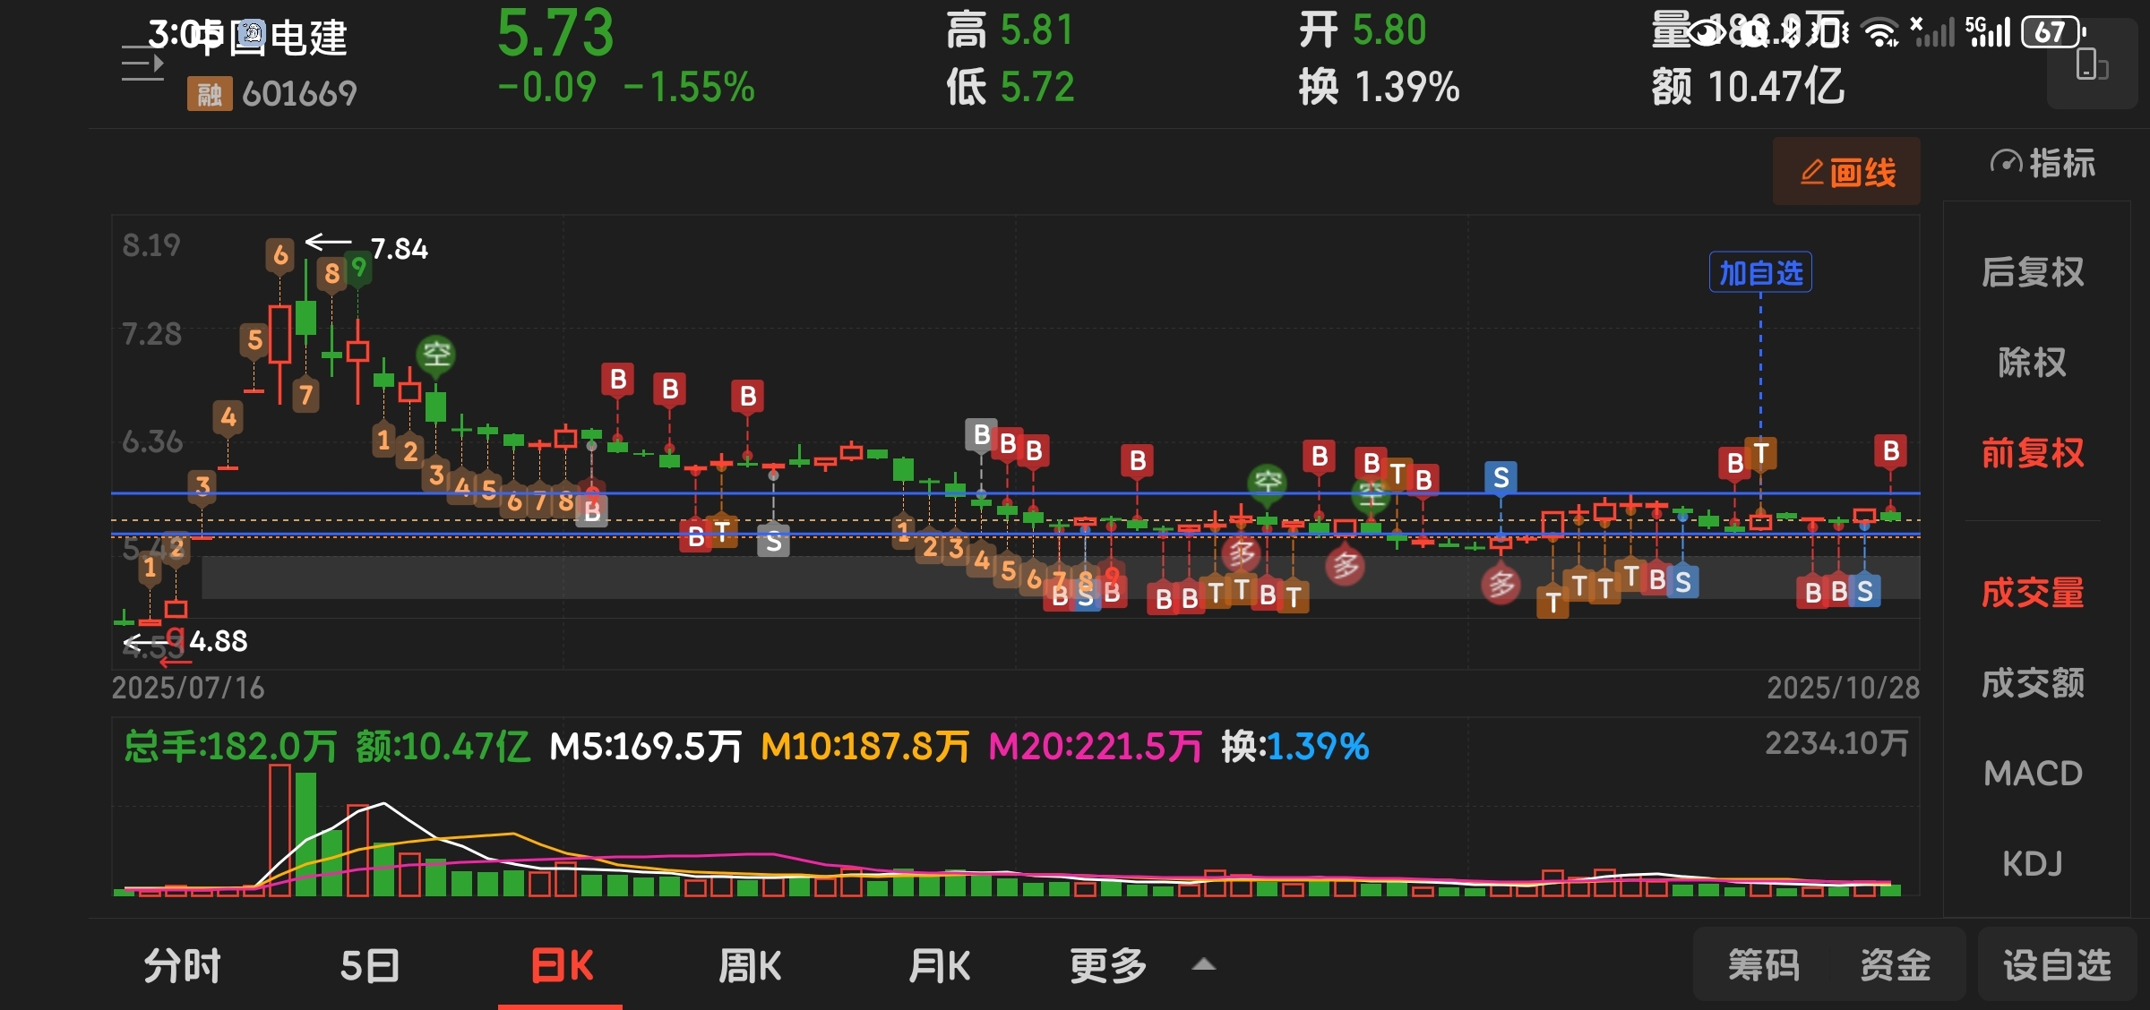Switch sub-chart to MACD indicator
The image size is (2150, 1010).
[2032, 773]
